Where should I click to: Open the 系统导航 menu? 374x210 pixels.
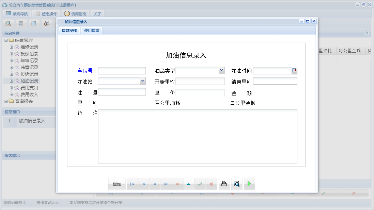(x=16, y=13)
